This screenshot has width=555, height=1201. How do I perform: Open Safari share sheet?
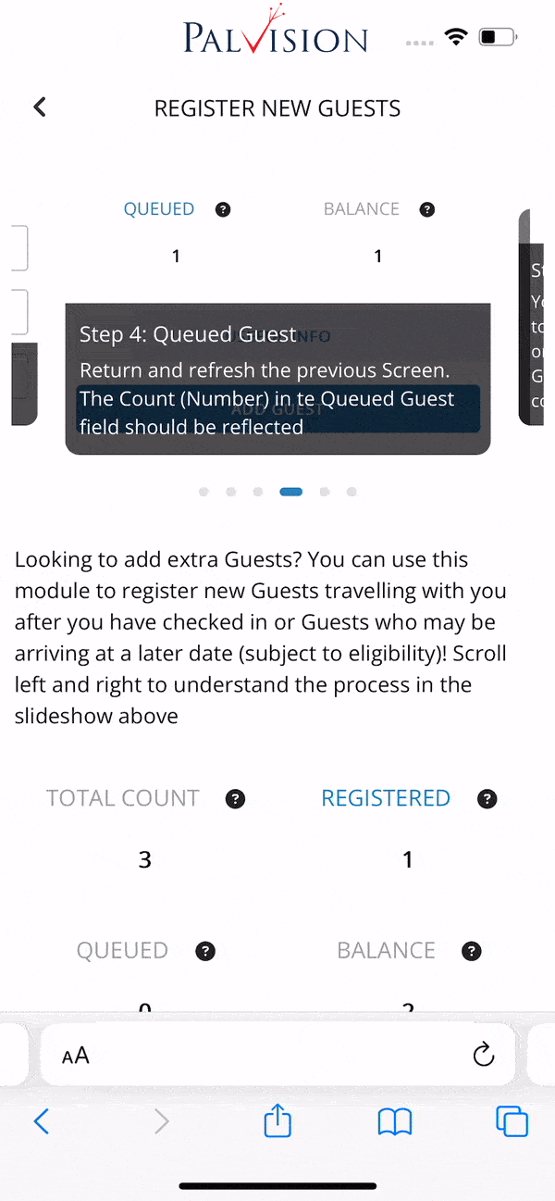coord(277,1122)
